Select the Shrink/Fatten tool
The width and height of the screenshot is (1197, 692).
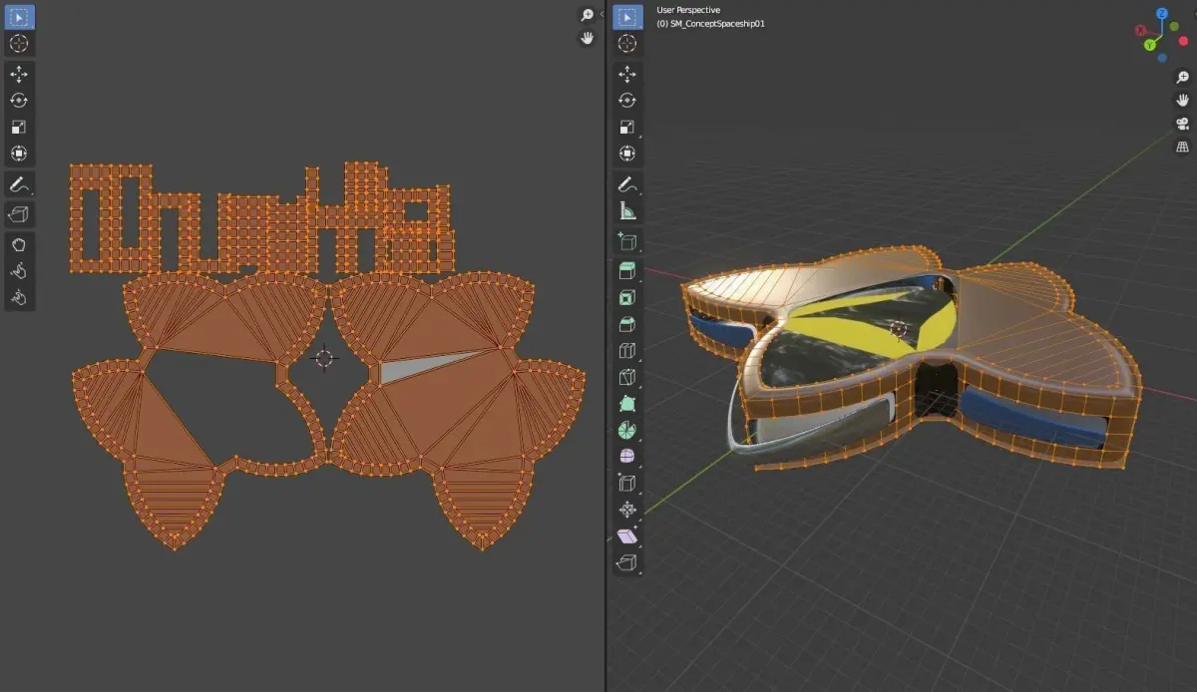coord(627,510)
